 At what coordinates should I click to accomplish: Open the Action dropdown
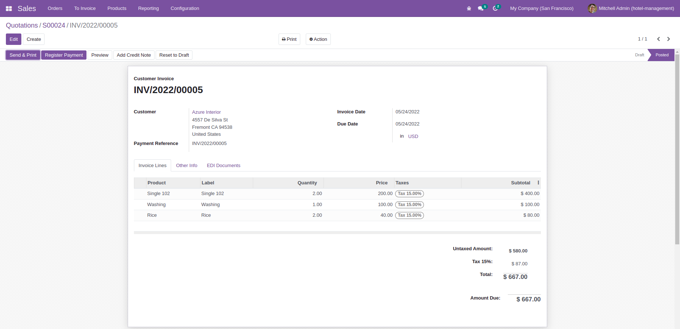pos(318,39)
